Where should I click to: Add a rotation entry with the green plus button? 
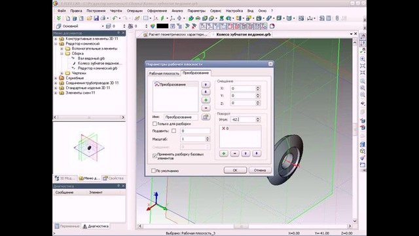224,153
